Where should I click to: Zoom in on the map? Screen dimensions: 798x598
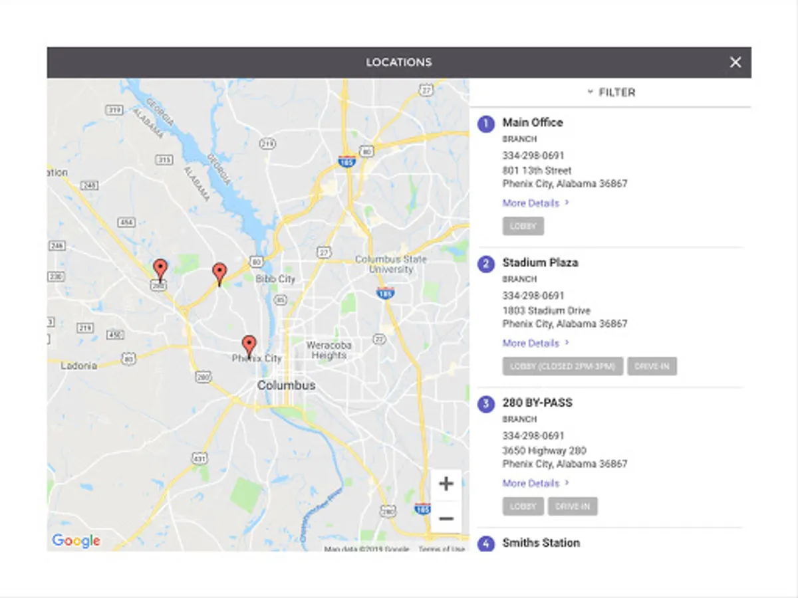pos(446,484)
